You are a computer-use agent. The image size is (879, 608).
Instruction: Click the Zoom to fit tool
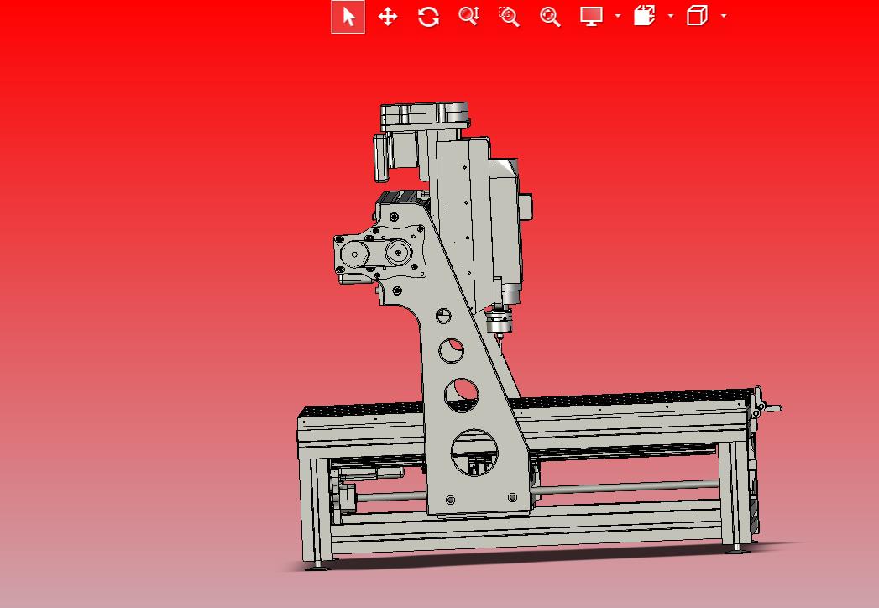pyautogui.click(x=550, y=16)
